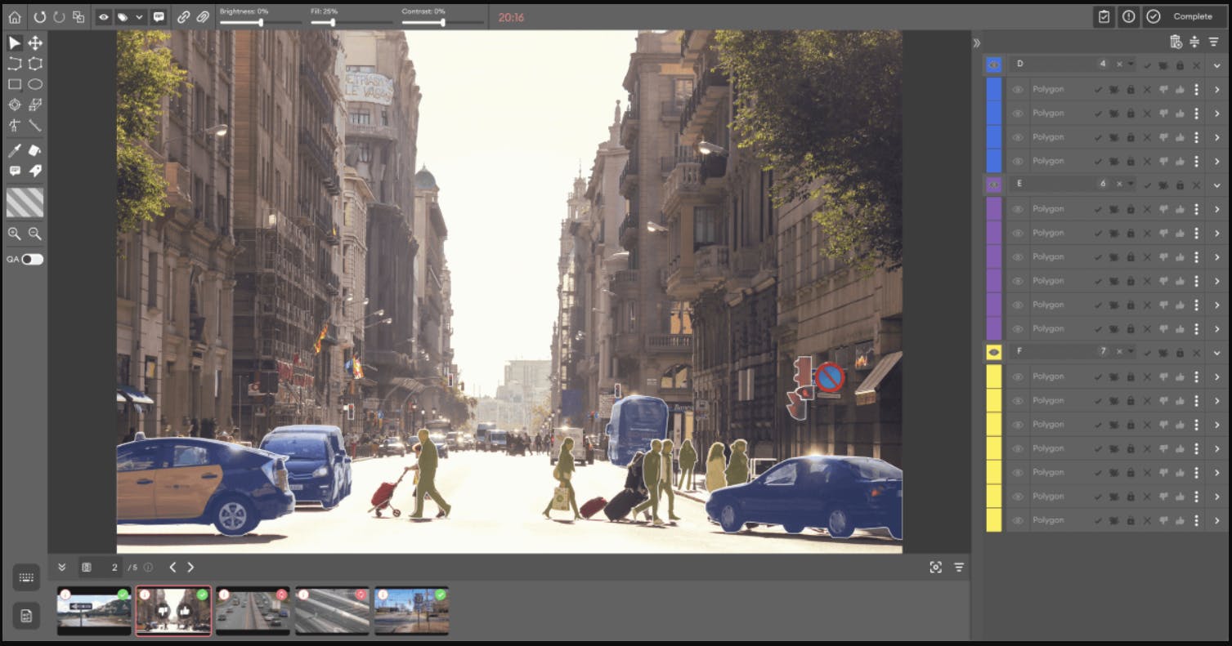Click the exclamation alert icon near Complete

coord(1128,16)
